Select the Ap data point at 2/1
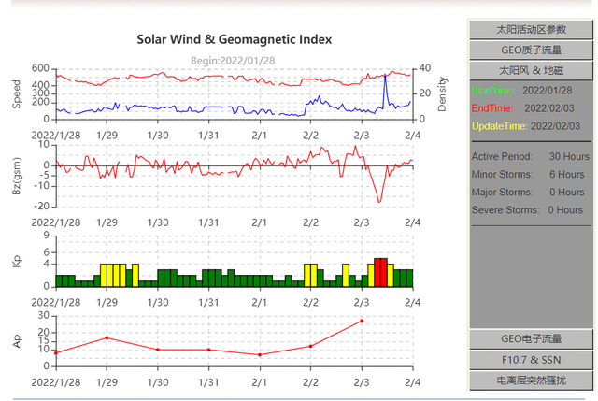 point(260,354)
